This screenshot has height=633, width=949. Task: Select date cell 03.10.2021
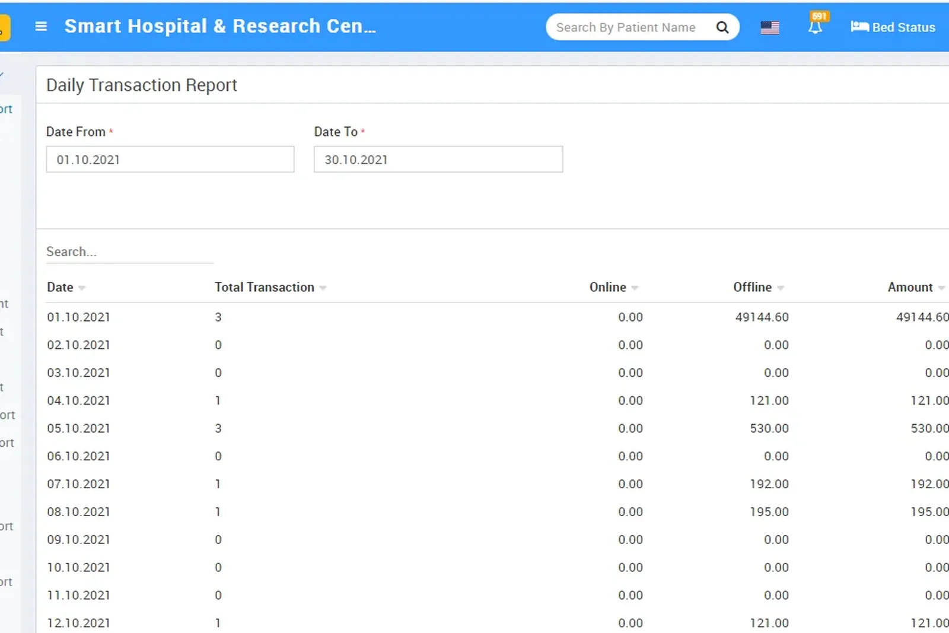click(78, 373)
